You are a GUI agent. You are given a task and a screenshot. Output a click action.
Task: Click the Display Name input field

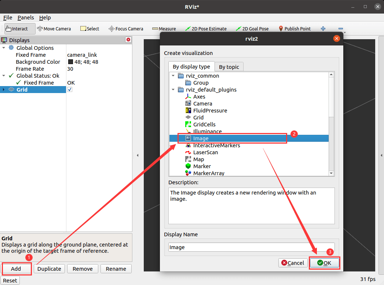(x=251, y=247)
